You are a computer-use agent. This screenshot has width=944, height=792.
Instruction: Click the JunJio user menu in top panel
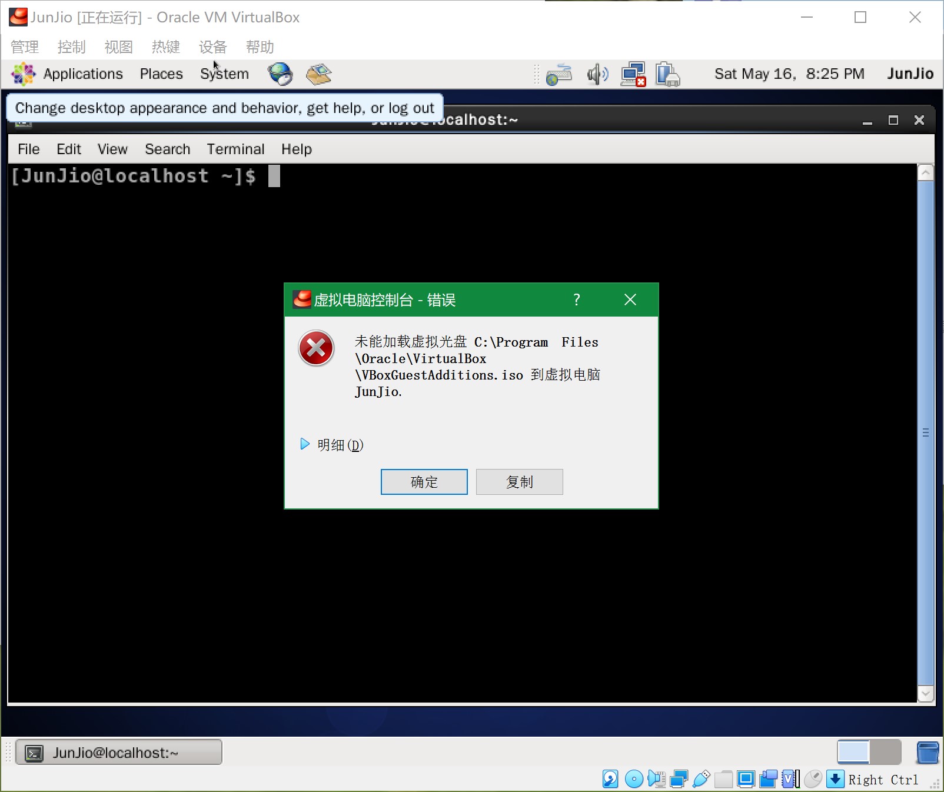(910, 74)
